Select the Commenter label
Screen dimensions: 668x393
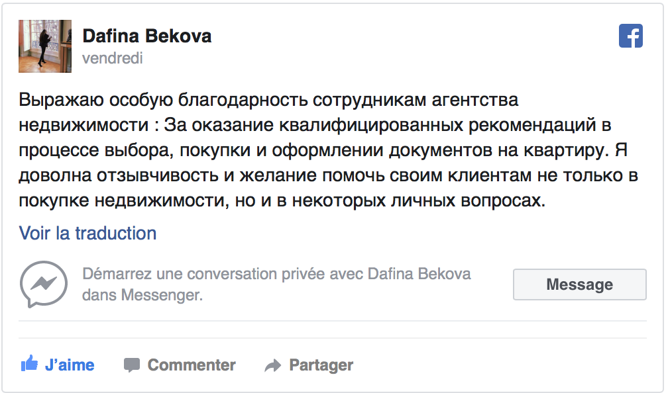(x=192, y=365)
